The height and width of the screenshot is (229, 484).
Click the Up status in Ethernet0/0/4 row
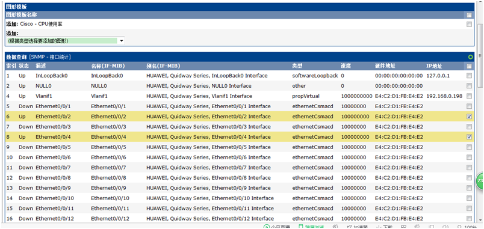[x=22, y=137]
